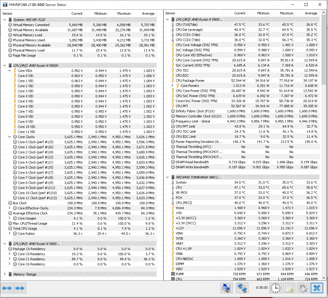This screenshot has width=328, height=298.
Task: Close sensors with the blue X button
Action: (317, 288)
